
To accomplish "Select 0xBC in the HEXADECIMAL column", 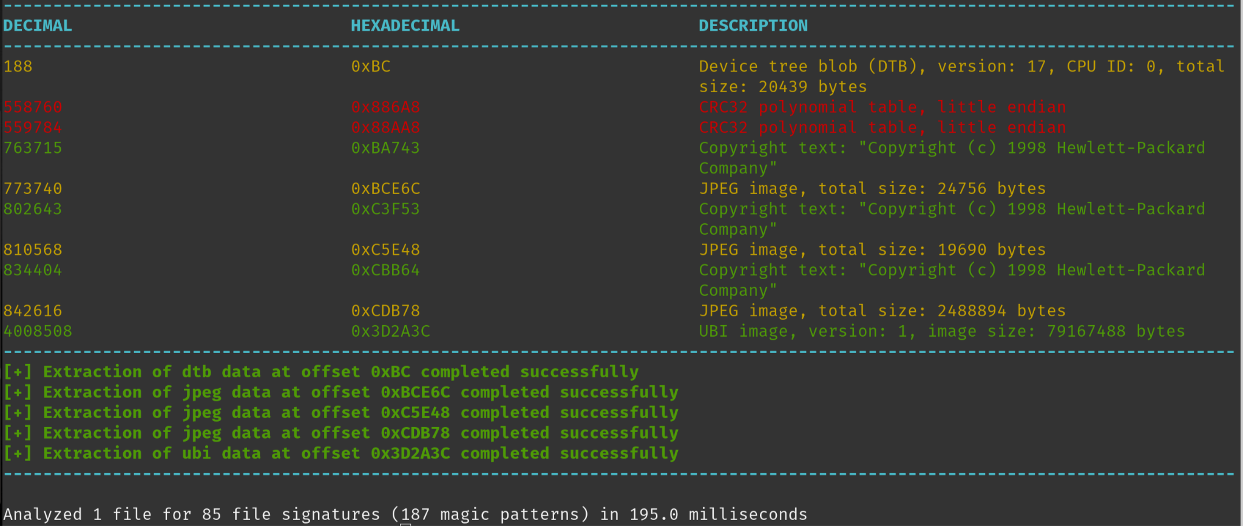I will tap(371, 66).
